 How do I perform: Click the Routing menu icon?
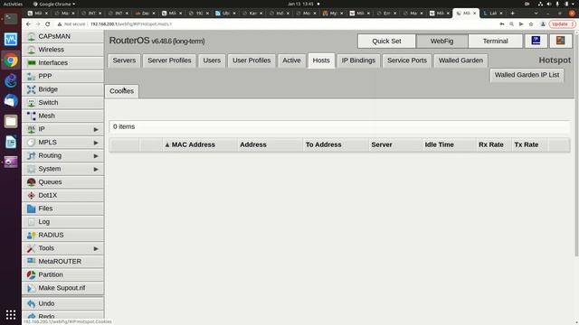click(32, 156)
